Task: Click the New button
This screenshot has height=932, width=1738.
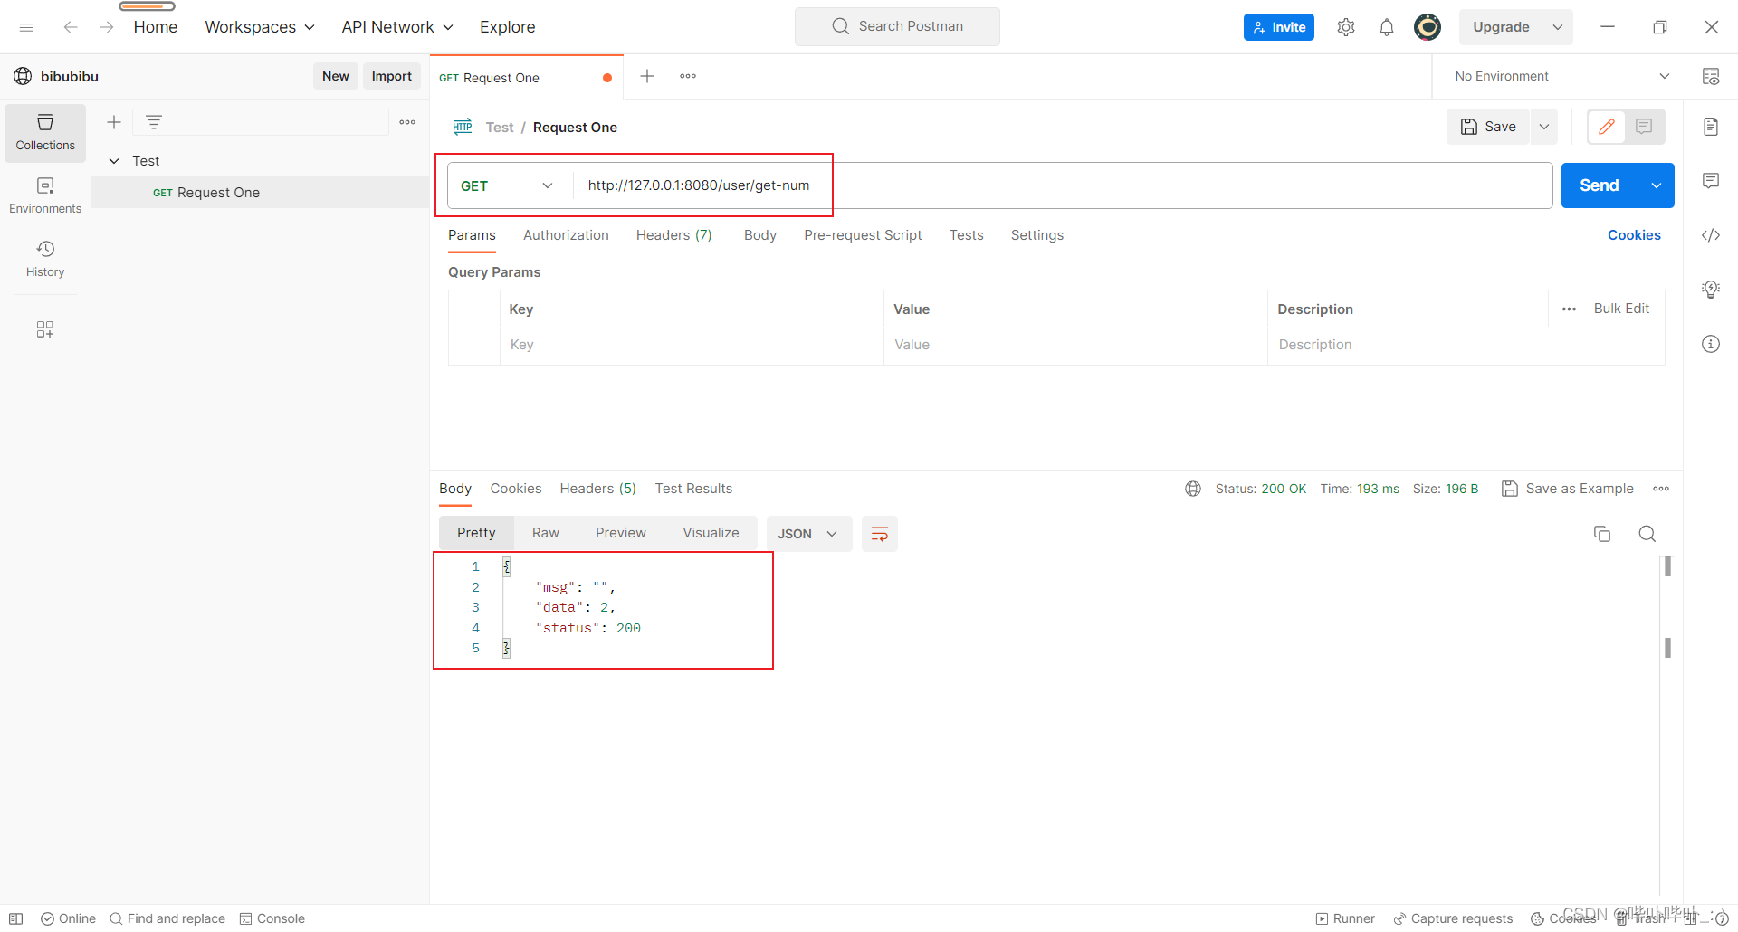Action: pos(336,76)
